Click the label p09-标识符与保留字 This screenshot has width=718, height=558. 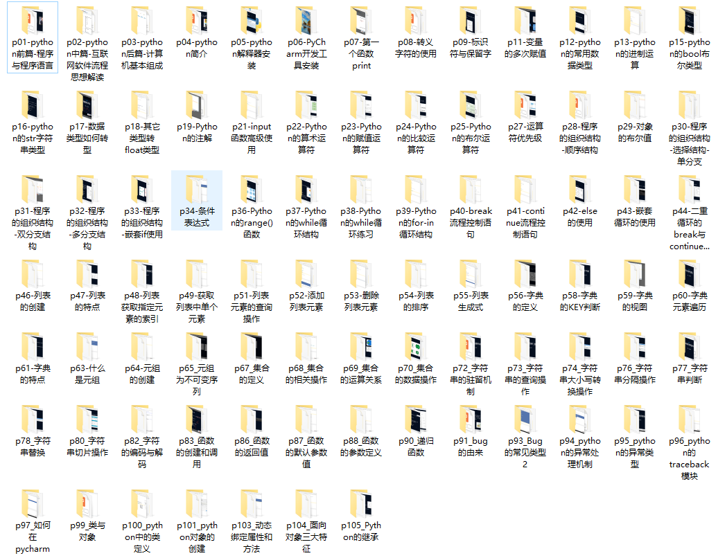tap(471, 48)
